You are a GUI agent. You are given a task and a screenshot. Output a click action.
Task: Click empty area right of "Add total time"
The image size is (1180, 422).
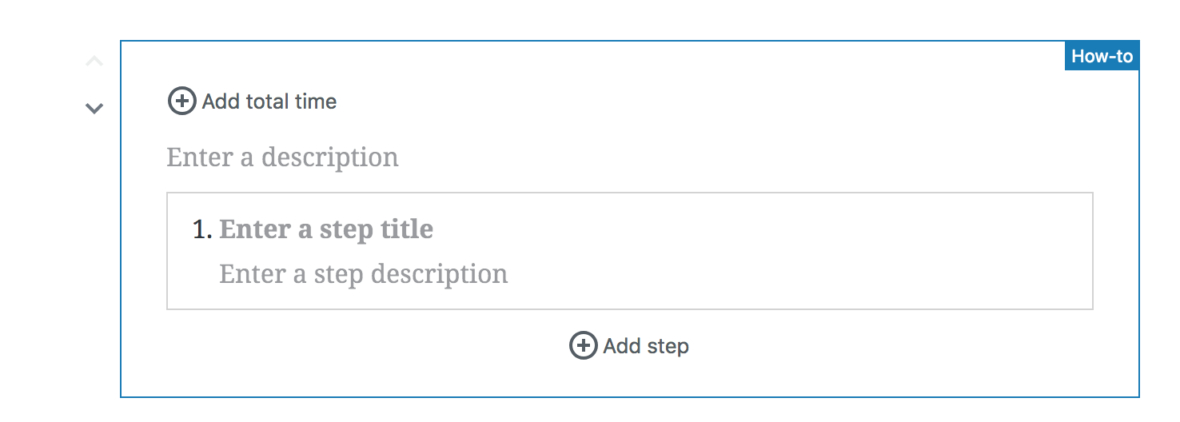640,102
